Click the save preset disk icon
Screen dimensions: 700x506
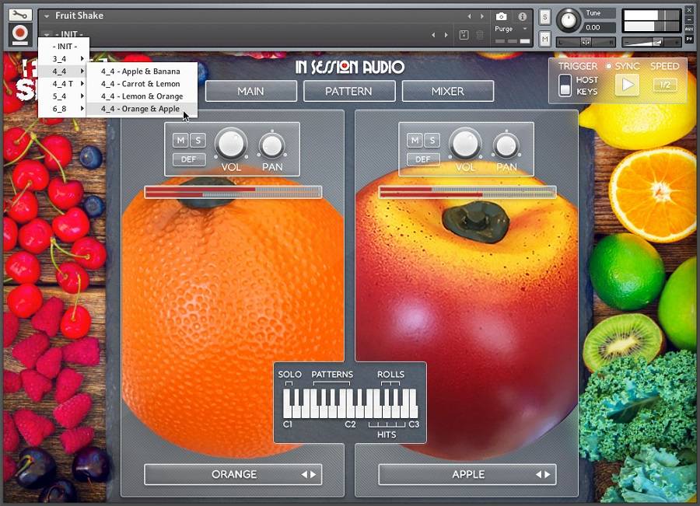[464, 35]
